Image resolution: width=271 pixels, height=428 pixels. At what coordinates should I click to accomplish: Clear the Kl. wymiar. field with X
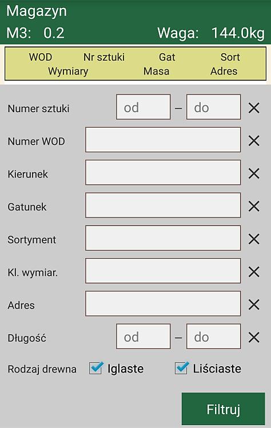click(x=254, y=272)
